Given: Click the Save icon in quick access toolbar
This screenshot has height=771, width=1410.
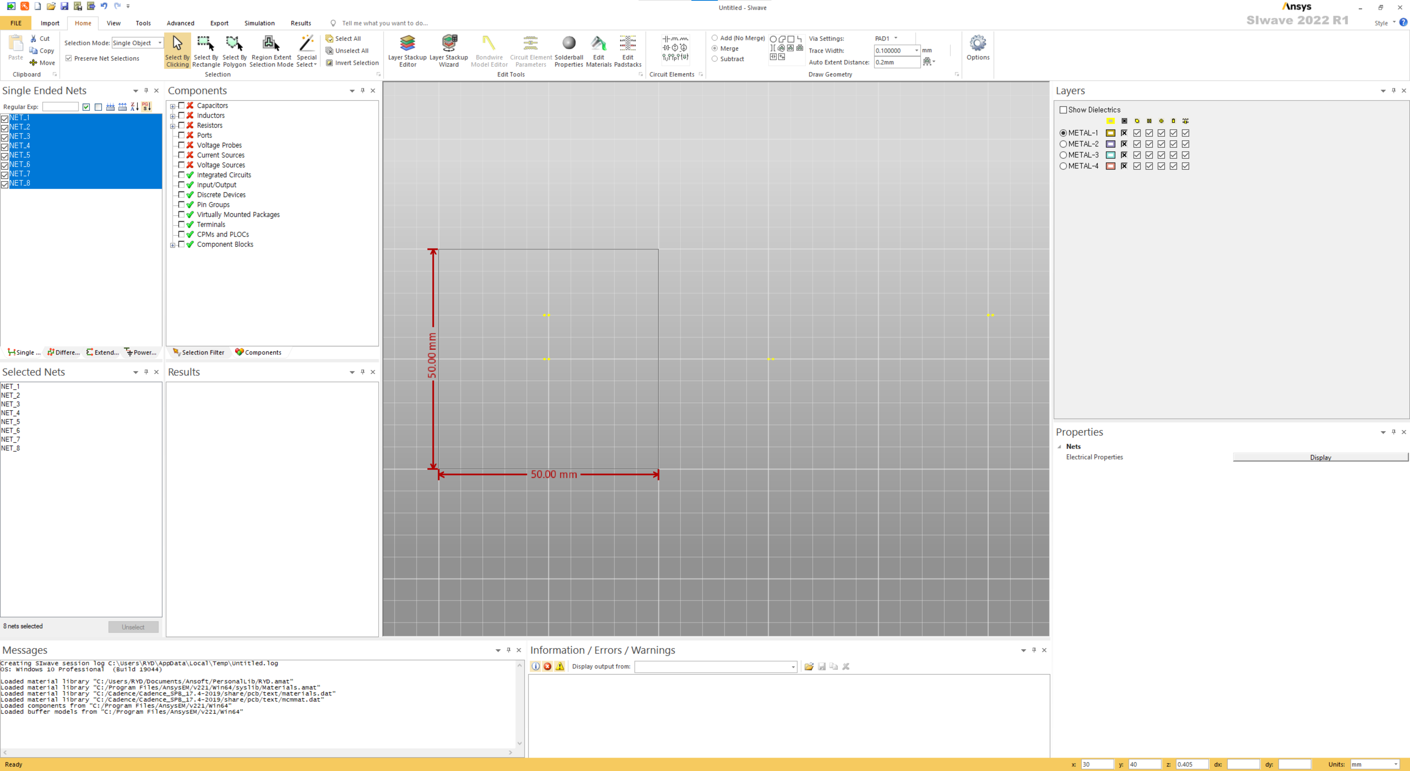Looking at the screenshot, I should pyautogui.click(x=65, y=6).
